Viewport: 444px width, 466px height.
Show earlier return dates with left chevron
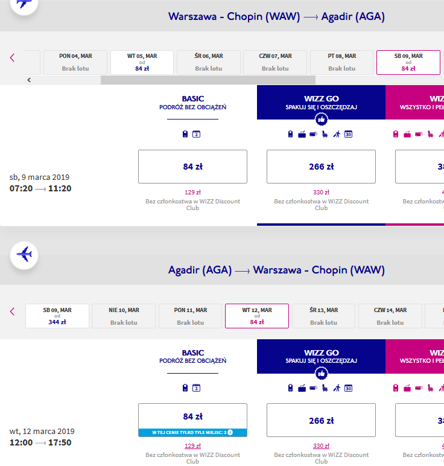click(12, 311)
